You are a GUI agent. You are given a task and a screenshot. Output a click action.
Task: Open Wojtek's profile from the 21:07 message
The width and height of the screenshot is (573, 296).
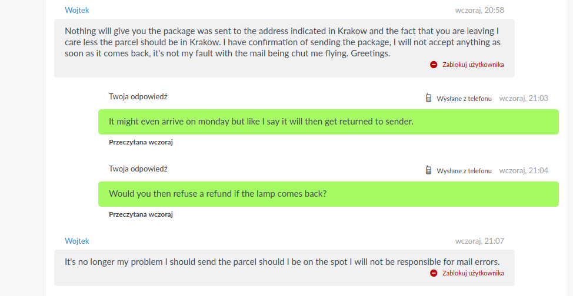pyautogui.click(x=76, y=241)
